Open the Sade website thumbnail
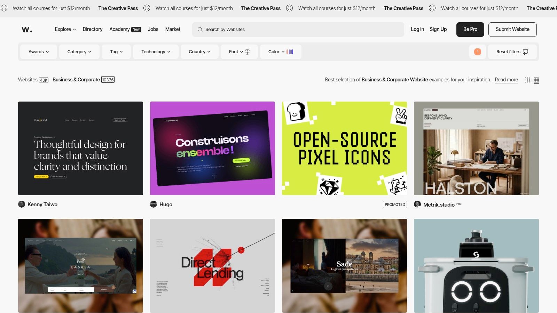The width and height of the screenshot is (557, 313). 344,266
